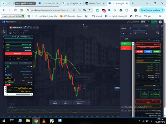
Task: Collapse the right bot panel with the minus
Action: click(x=134, y=40)
